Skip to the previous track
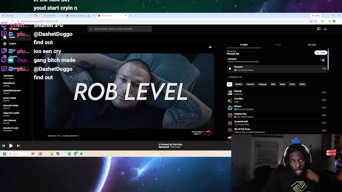The height and width of the screenshot is (192, 342). click(x=3, y=146)
